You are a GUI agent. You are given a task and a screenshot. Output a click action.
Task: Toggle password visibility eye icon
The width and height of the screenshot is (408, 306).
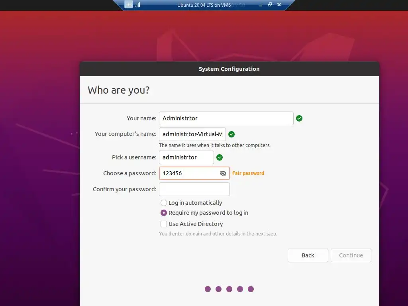click(x=223, y=173)
